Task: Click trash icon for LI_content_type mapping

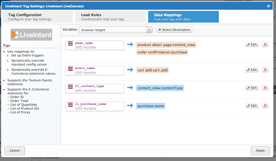Action: [x=265, y=88]
